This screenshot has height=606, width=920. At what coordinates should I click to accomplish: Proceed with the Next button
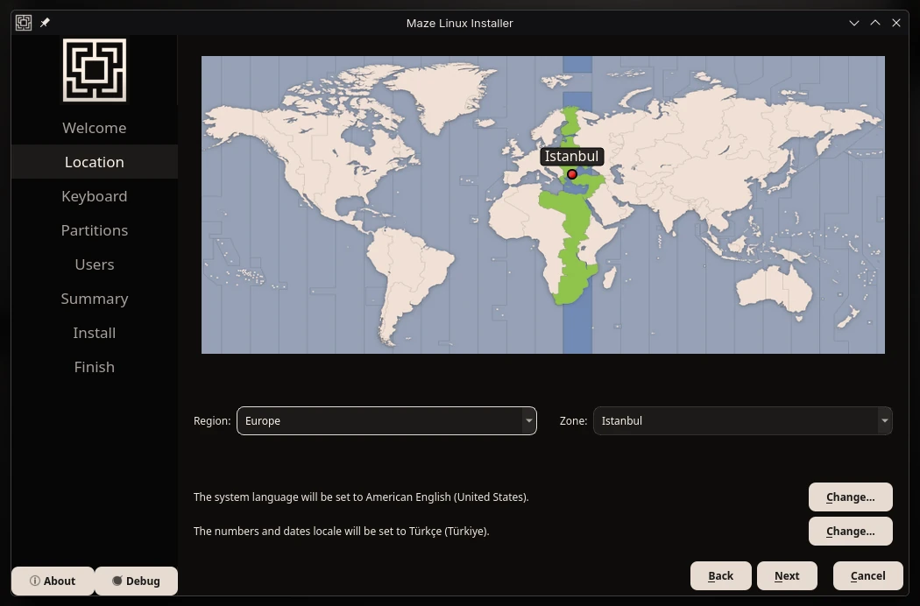pos(787,576)
